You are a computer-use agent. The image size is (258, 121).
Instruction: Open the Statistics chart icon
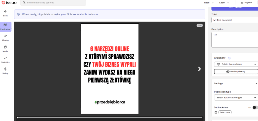[5, 58]
